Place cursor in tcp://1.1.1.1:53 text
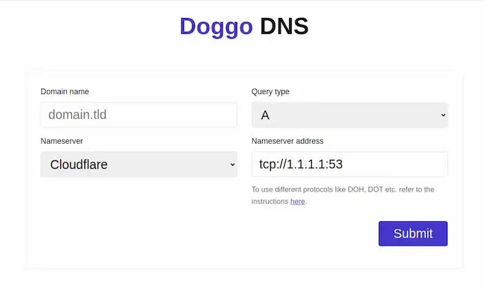The image size is (484, 289). (301, 165)
